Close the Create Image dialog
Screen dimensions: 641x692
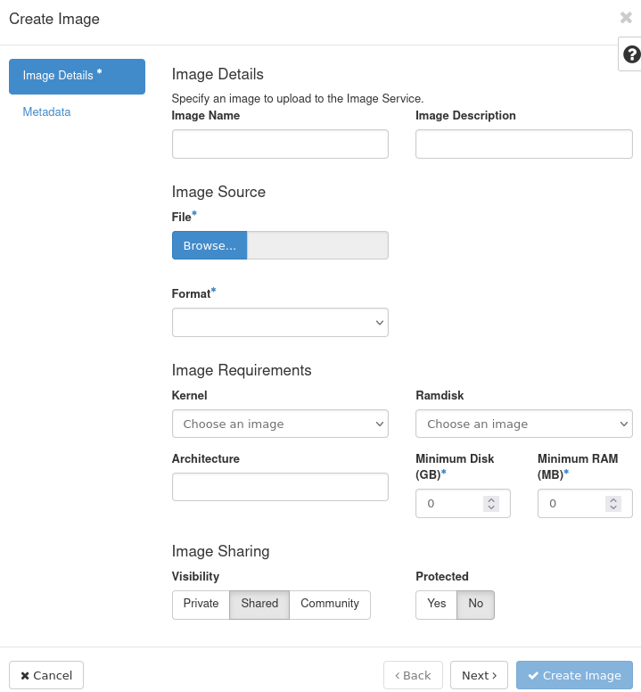point(626,18)
